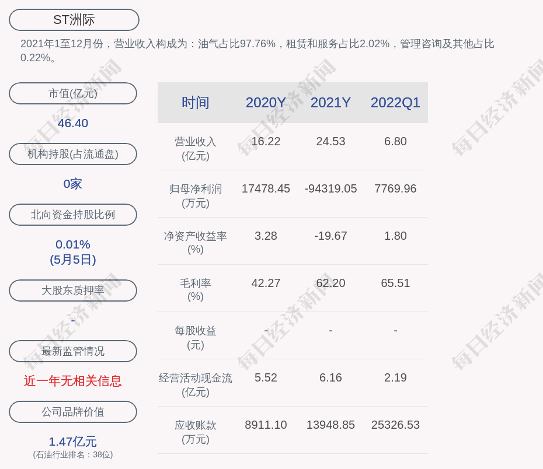Screen dimensions: 543x469
Task: Select ROE value 1.80
Action: 395,236
